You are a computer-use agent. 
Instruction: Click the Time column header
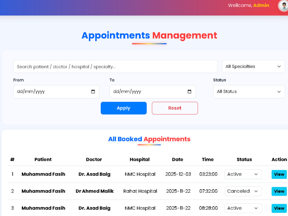[208, 159]
